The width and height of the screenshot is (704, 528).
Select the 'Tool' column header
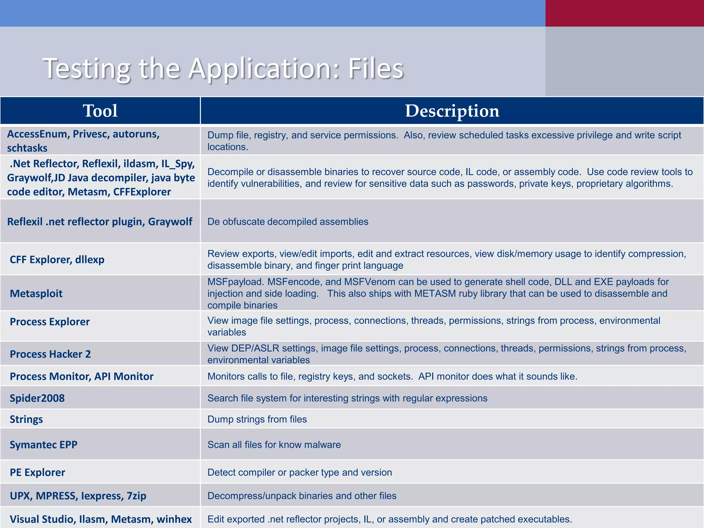click(100, 111)
